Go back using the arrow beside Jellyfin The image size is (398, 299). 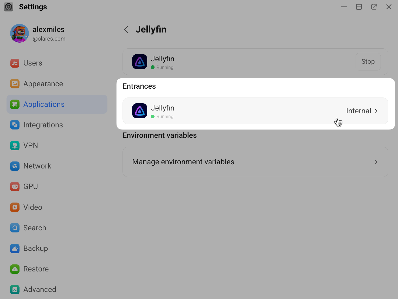(126, 29)
